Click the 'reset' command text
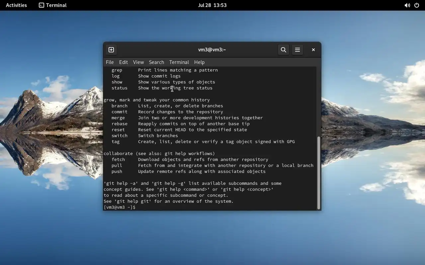 (118, 130)
